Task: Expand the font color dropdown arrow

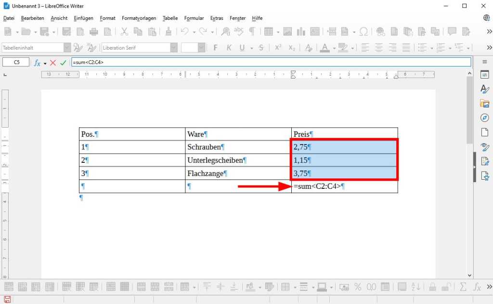Action: [333, 47]
